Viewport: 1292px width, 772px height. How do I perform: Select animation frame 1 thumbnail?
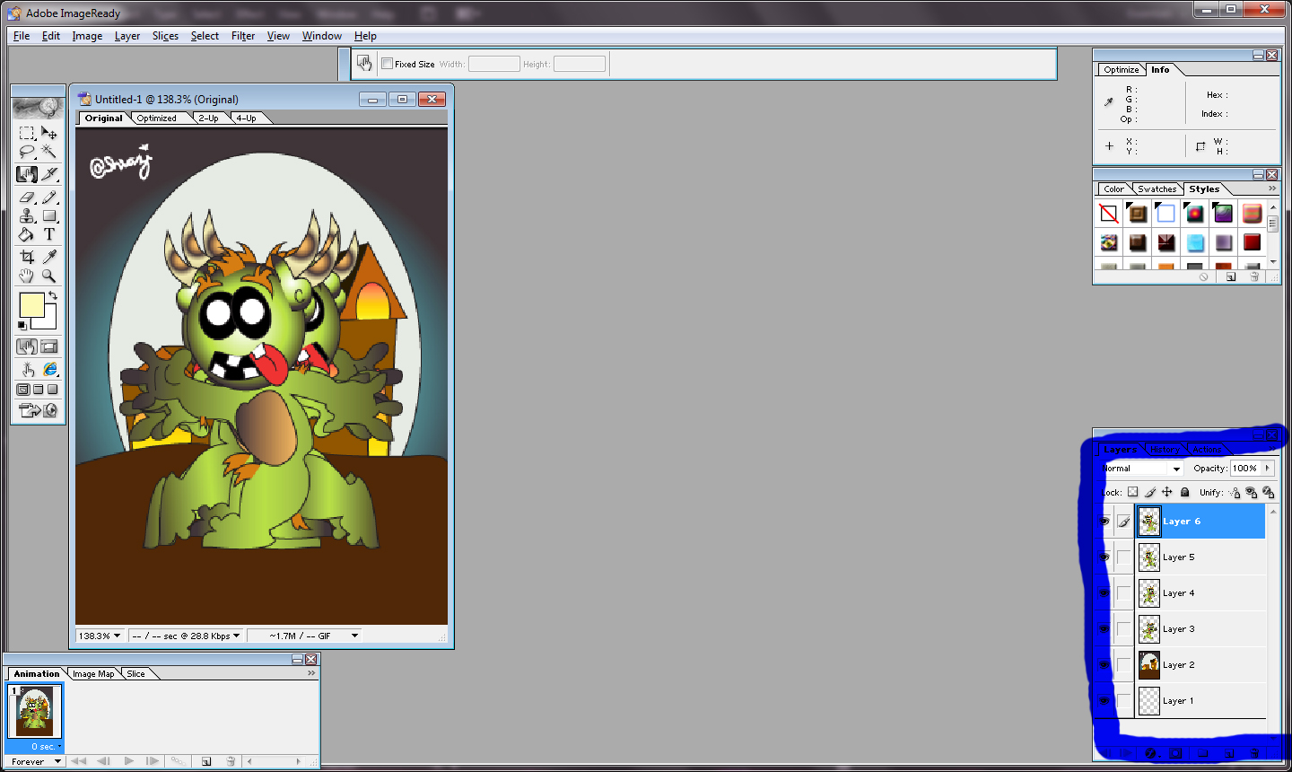[35, 714]
